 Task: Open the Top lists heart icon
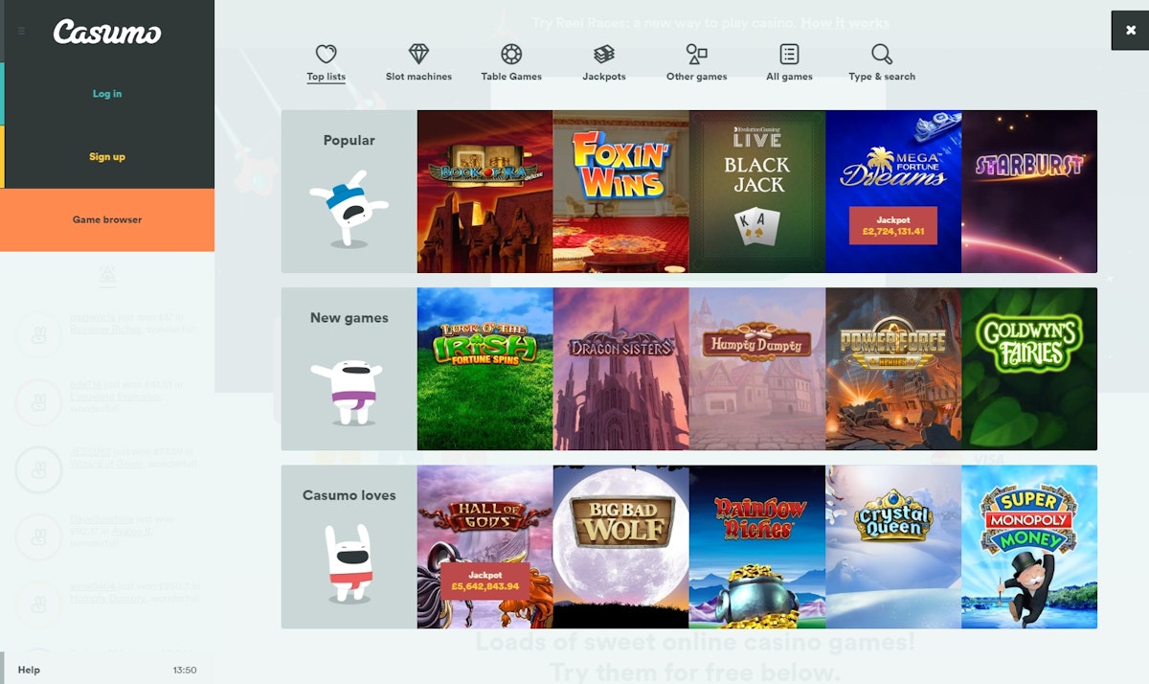coord(327,55)
